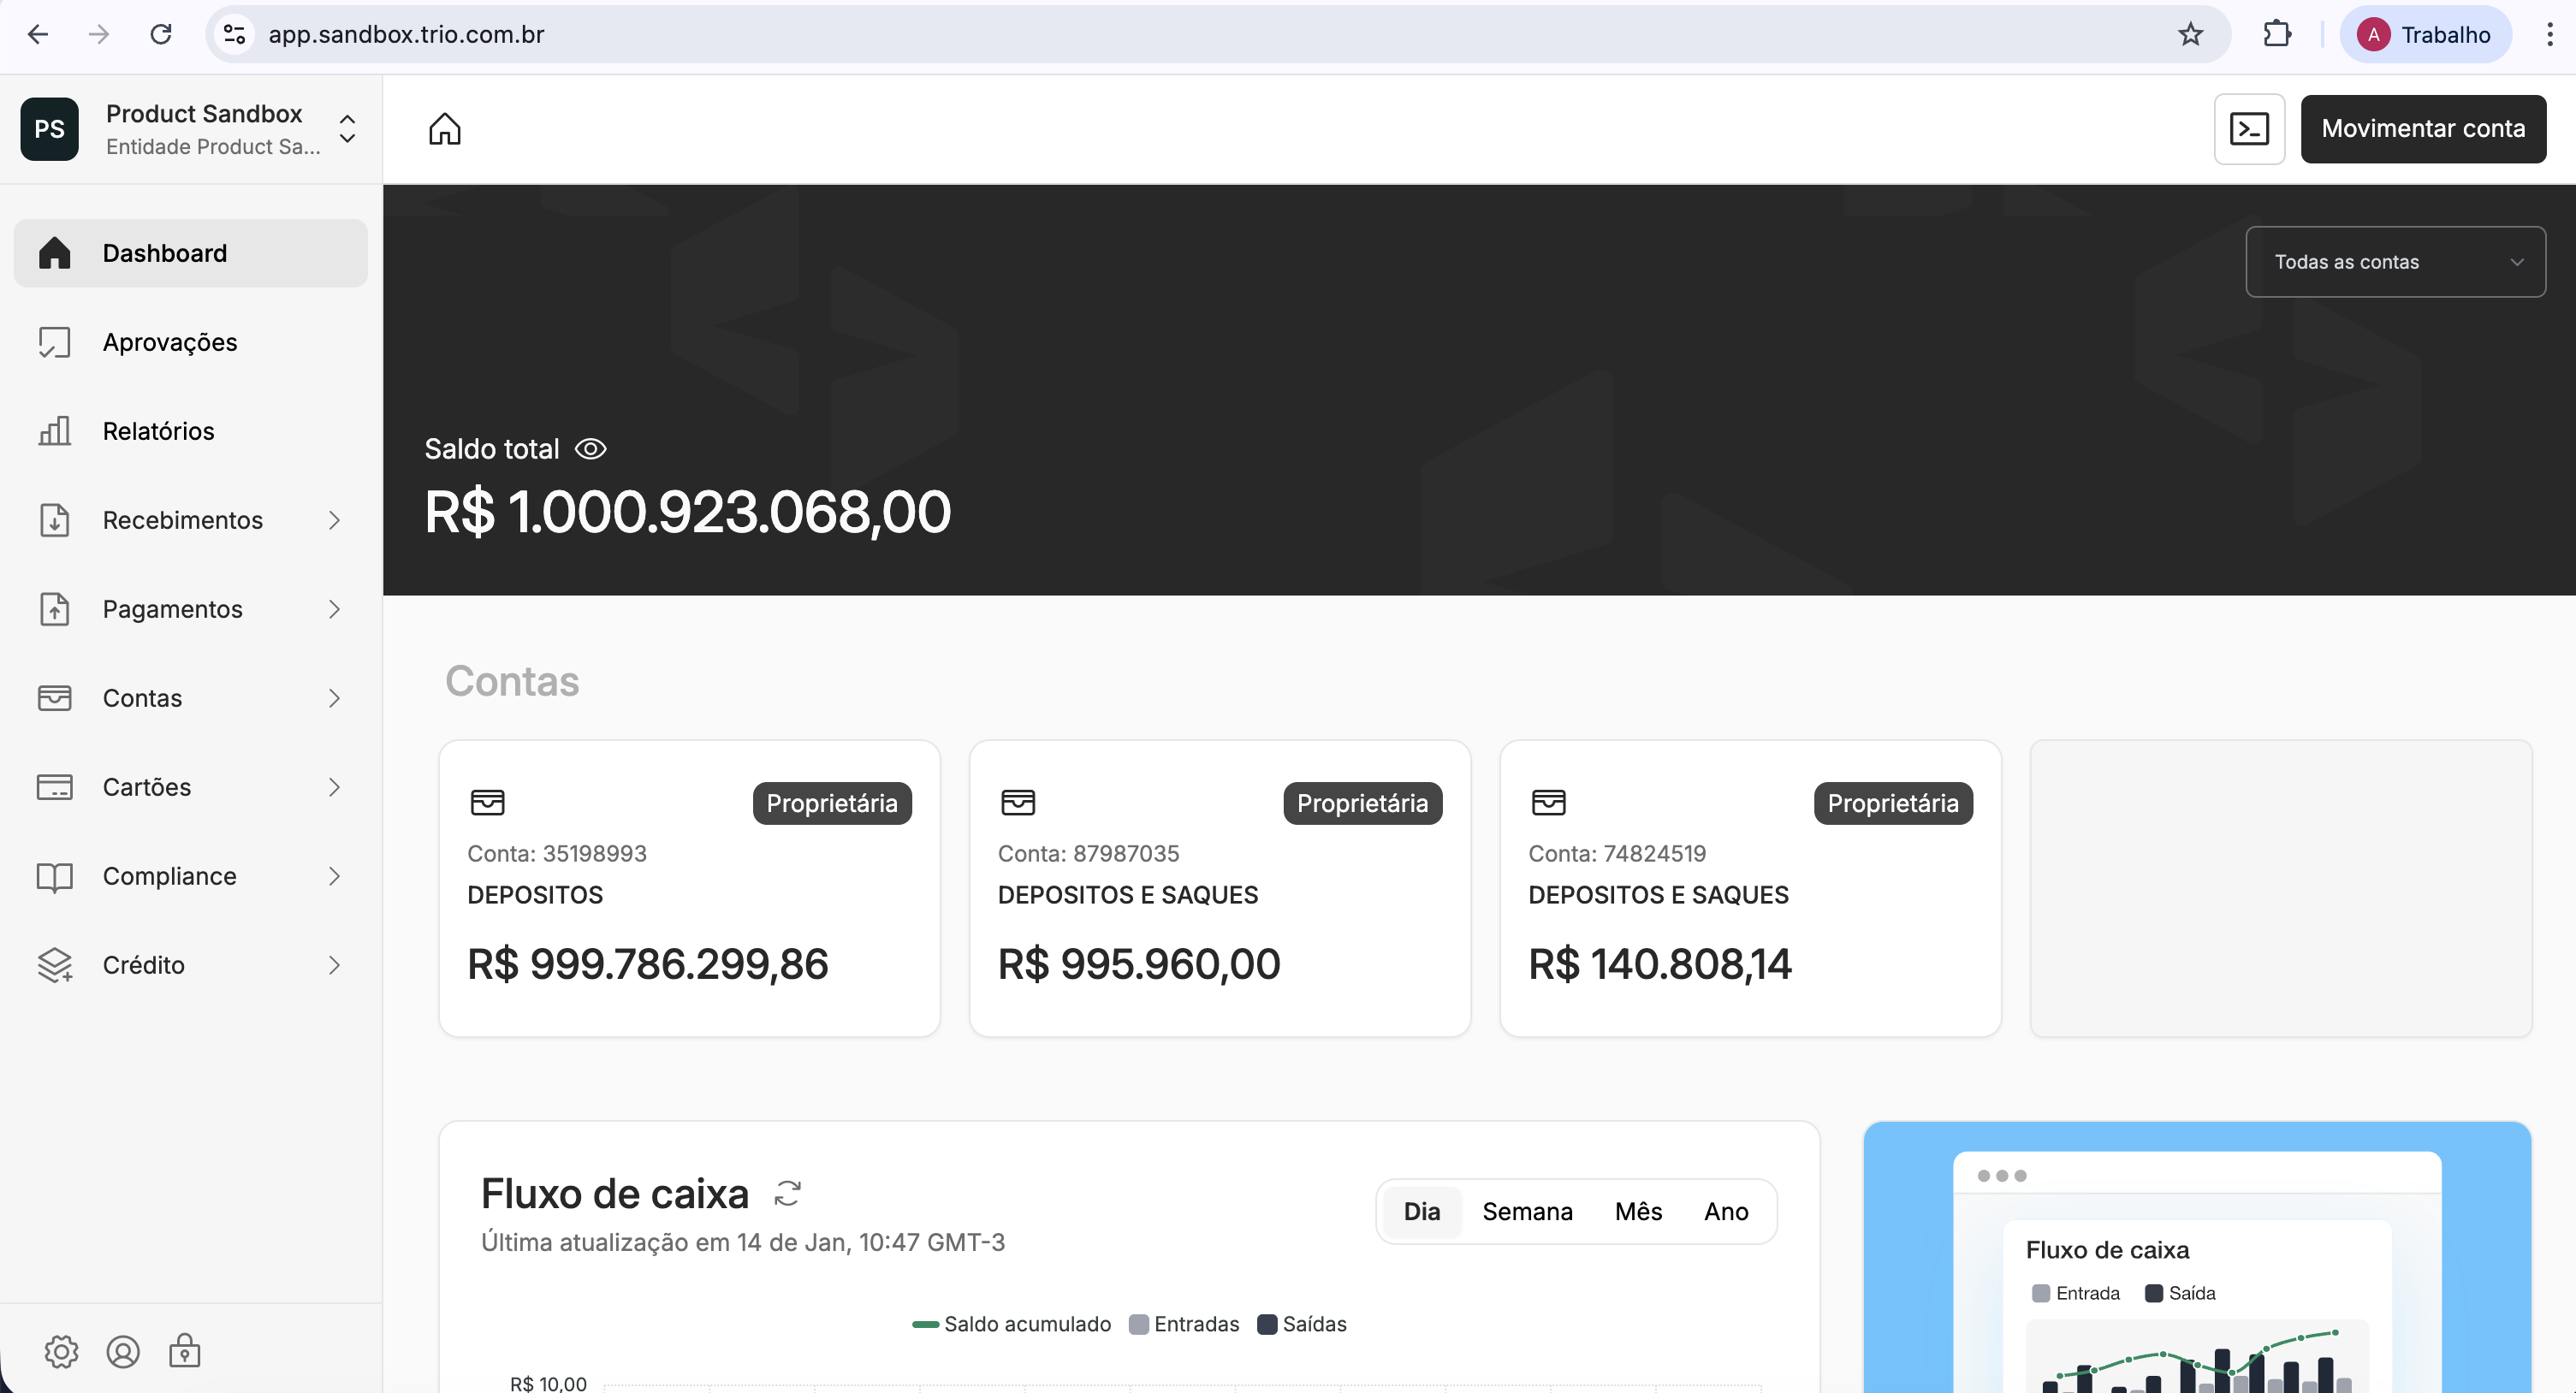
Task: Expand the Pagamentos submenu chevron
Action: pos(334,609)
